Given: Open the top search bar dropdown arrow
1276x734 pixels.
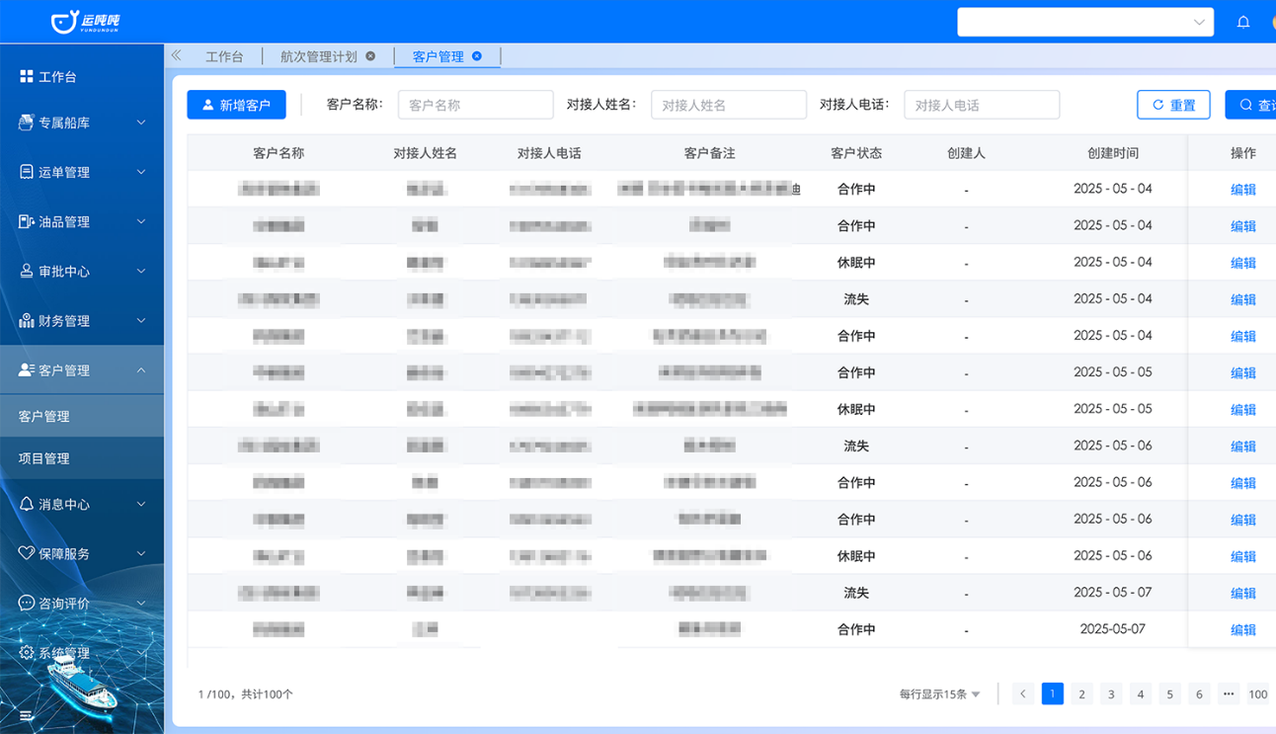Looking at the screenshot, I should 1198,21.
